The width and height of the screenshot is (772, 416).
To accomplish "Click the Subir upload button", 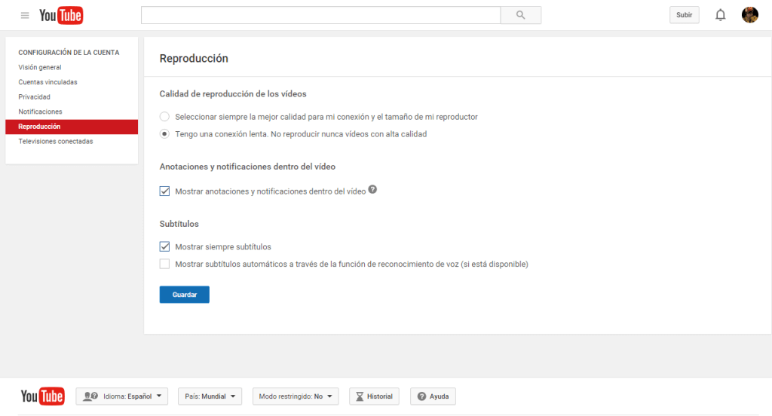I will [x=684, y=15].
